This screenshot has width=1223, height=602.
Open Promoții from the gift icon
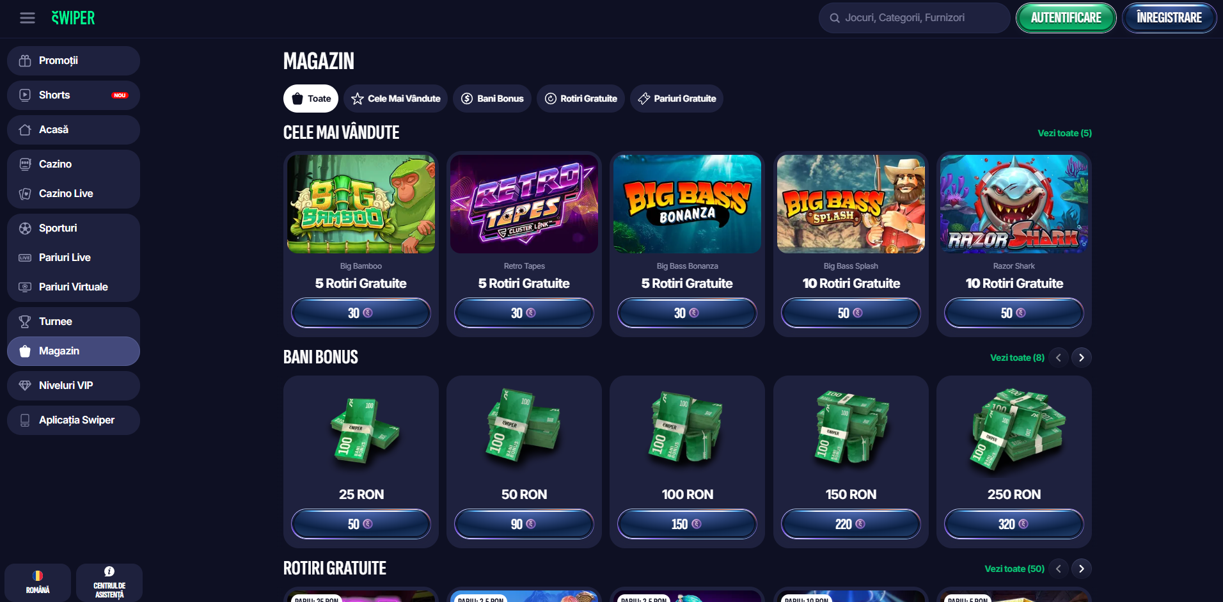pos(25,61)
